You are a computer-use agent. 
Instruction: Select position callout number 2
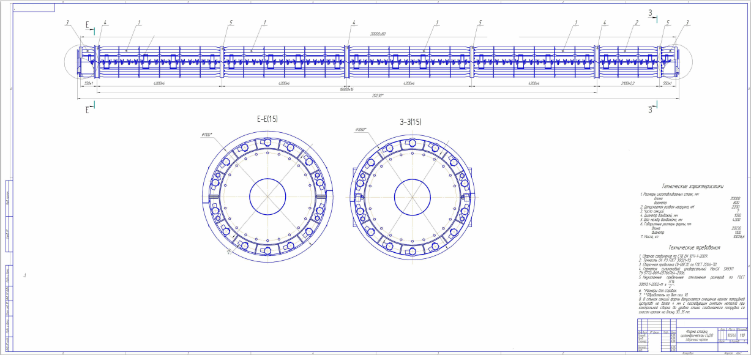pos(637,23)
